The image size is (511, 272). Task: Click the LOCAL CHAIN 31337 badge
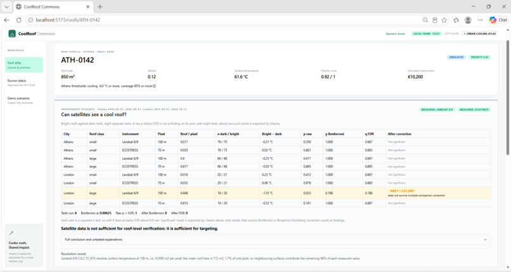[x=426, y=34]
